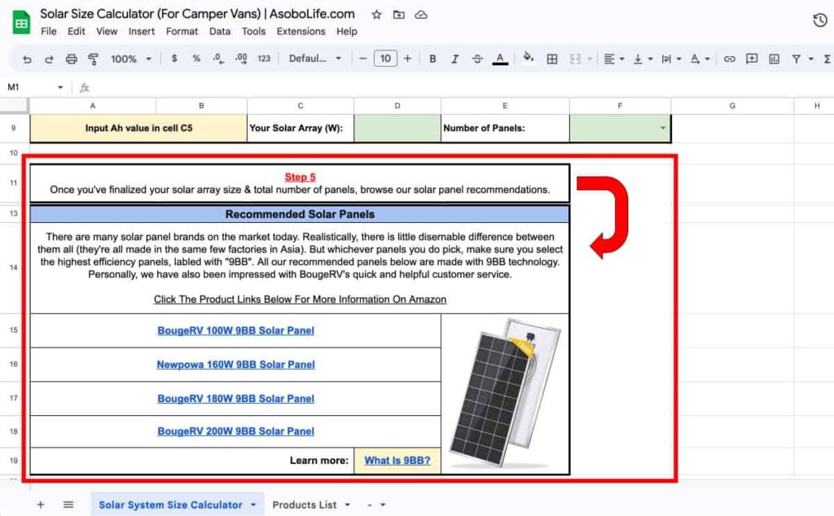Screen dimensions: 834x516
Task: Insert a chart
Action: pyautogui.click(x=774, y=59)
